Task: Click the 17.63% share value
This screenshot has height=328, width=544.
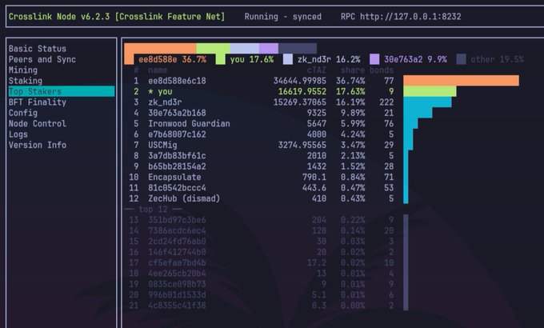Action: click(x=350, y=92)
